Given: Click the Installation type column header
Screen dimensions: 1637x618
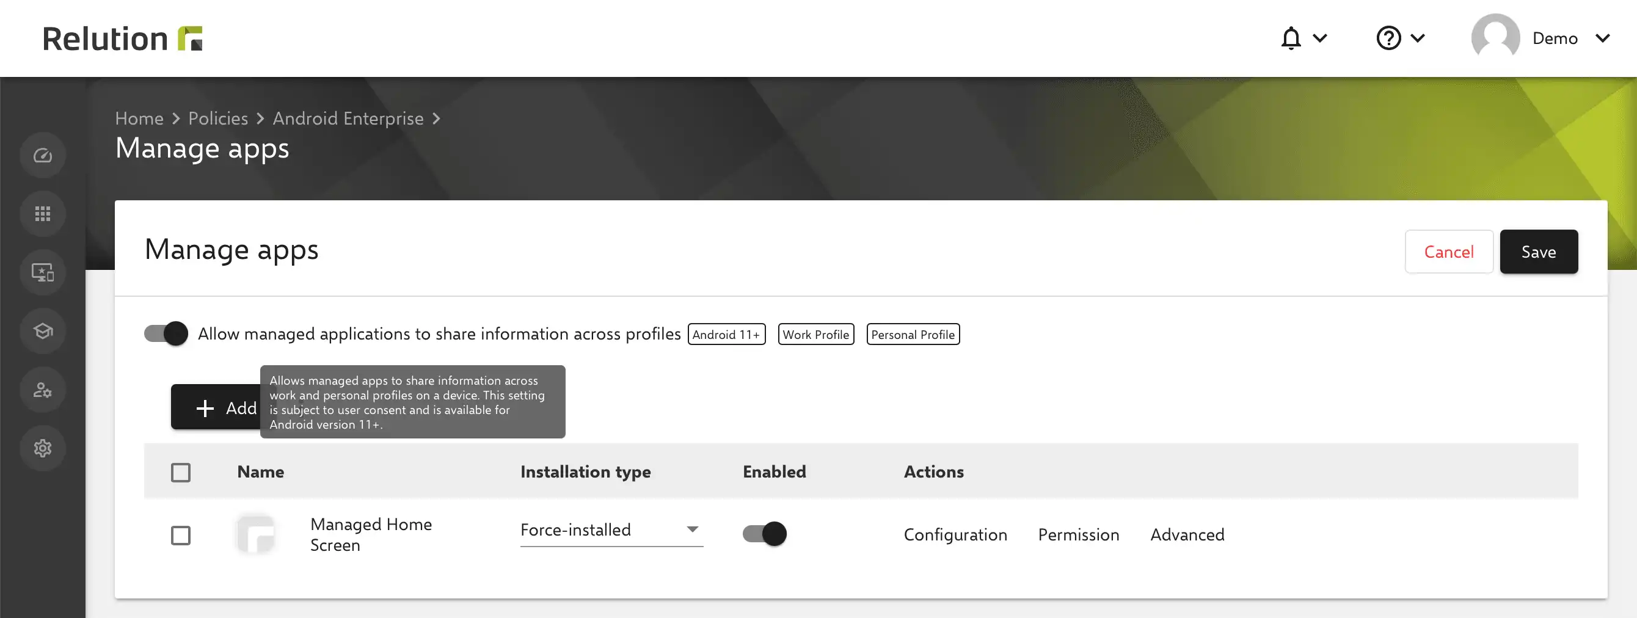Looking at the screenshot, I should (585, 472).
